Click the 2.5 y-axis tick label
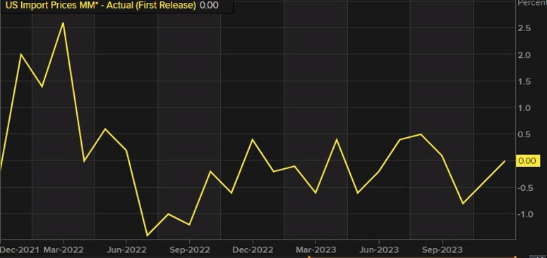The width and height of the screenshot is (547, 258). pyautogui.click(x=524, y=28)
